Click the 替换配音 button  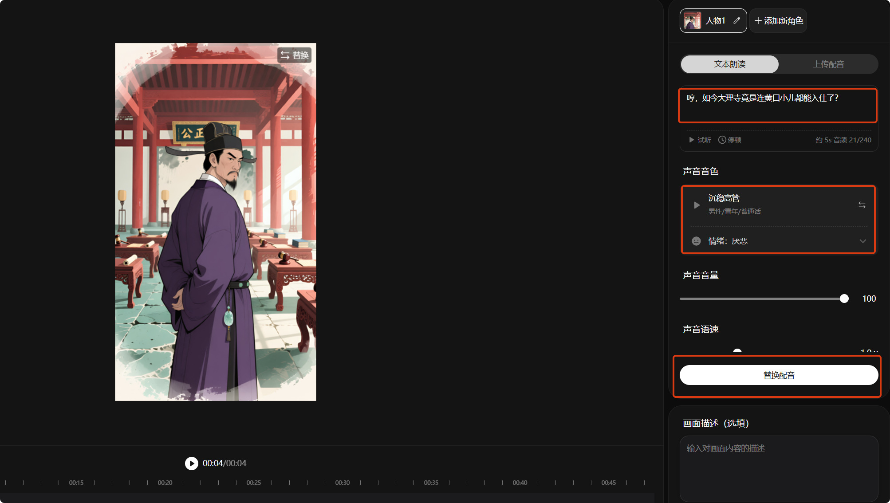point(779,375)
